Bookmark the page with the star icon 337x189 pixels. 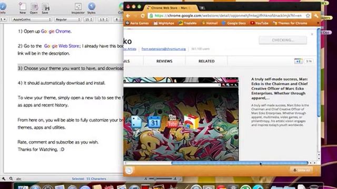coord(308,16)
